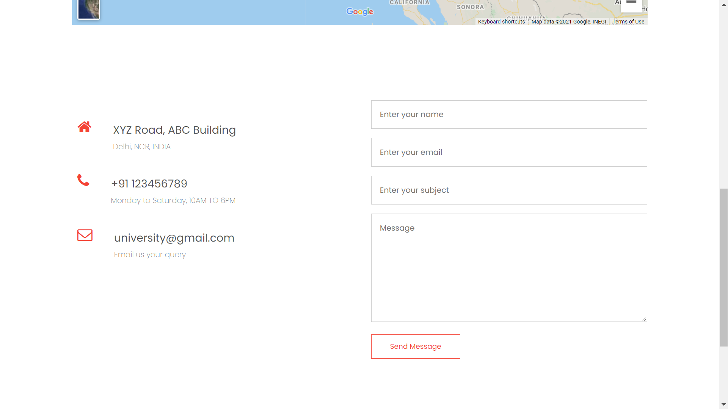Screen dimensions: 728x409
Task: Open the Terms of Use link
Action: [628, 22]
